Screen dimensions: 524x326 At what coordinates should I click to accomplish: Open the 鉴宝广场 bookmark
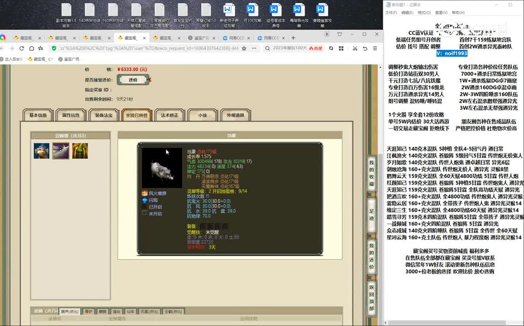69,59
